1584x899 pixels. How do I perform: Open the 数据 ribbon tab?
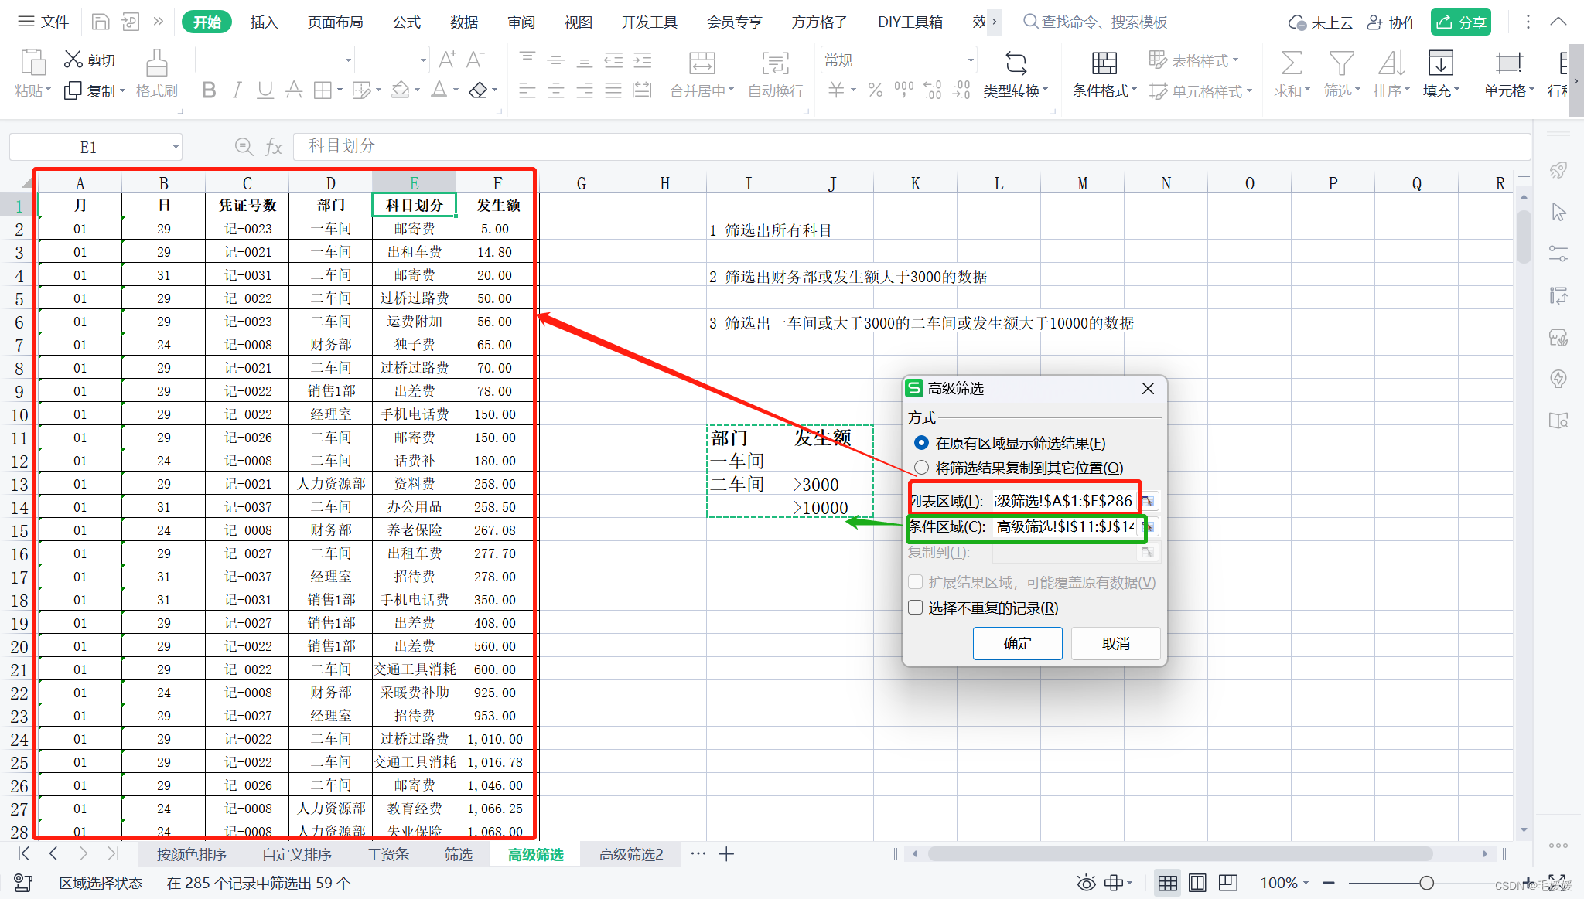[x=463, y=22]
